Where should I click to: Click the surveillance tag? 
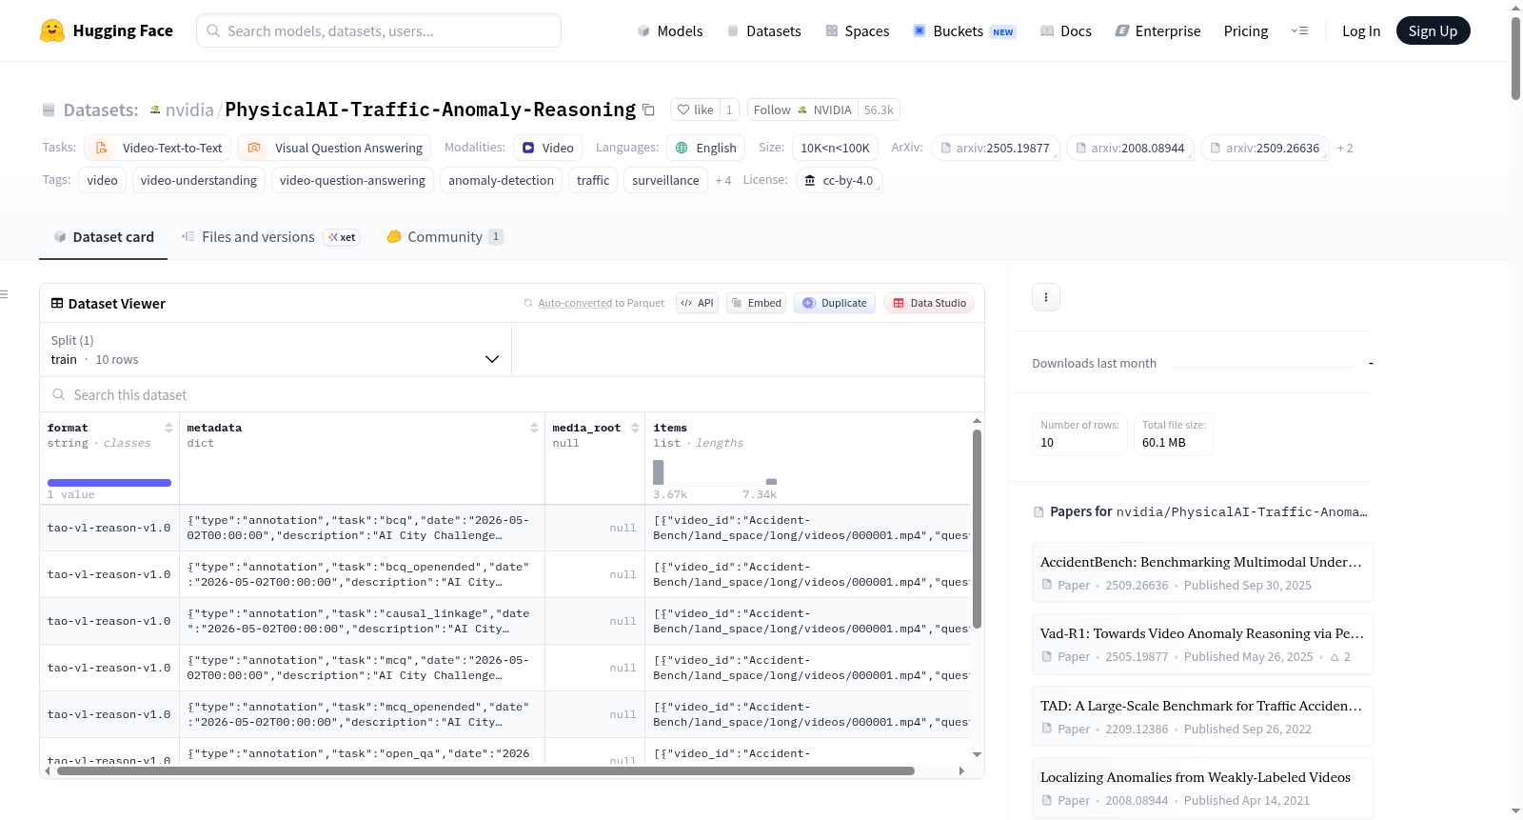point(665,180)
